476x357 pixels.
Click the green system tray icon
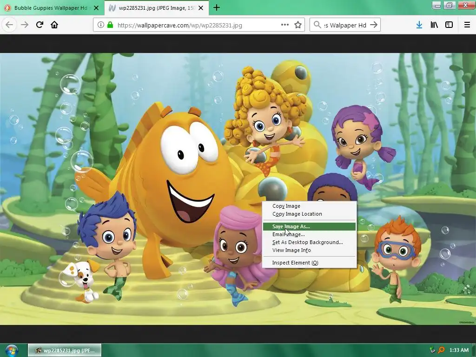[x=432, y=350]
